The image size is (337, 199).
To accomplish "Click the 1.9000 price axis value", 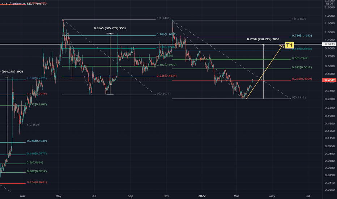I will (x=330, y=16).
